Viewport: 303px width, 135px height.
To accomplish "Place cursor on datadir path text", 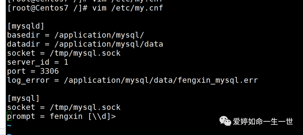I will coord(109,44).
